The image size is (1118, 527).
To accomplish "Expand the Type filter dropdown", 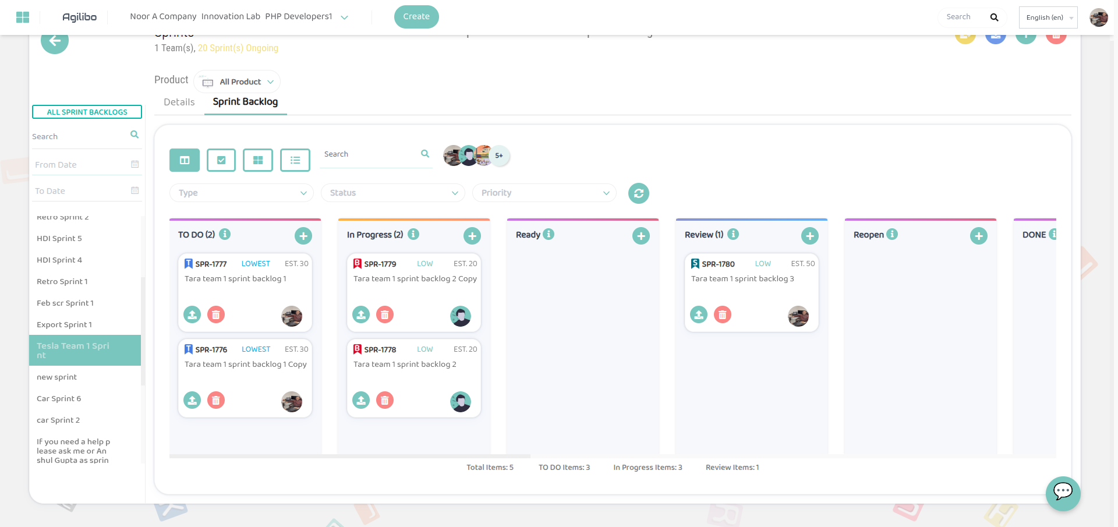I will click(242, 193).
